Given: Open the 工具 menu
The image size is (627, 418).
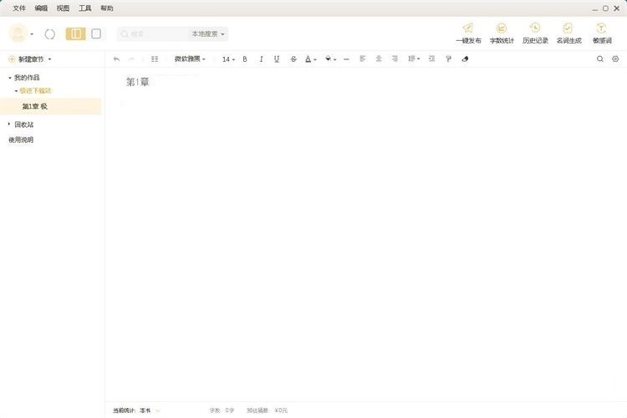Looking at the screenshot, I should (x=84, y=8).
